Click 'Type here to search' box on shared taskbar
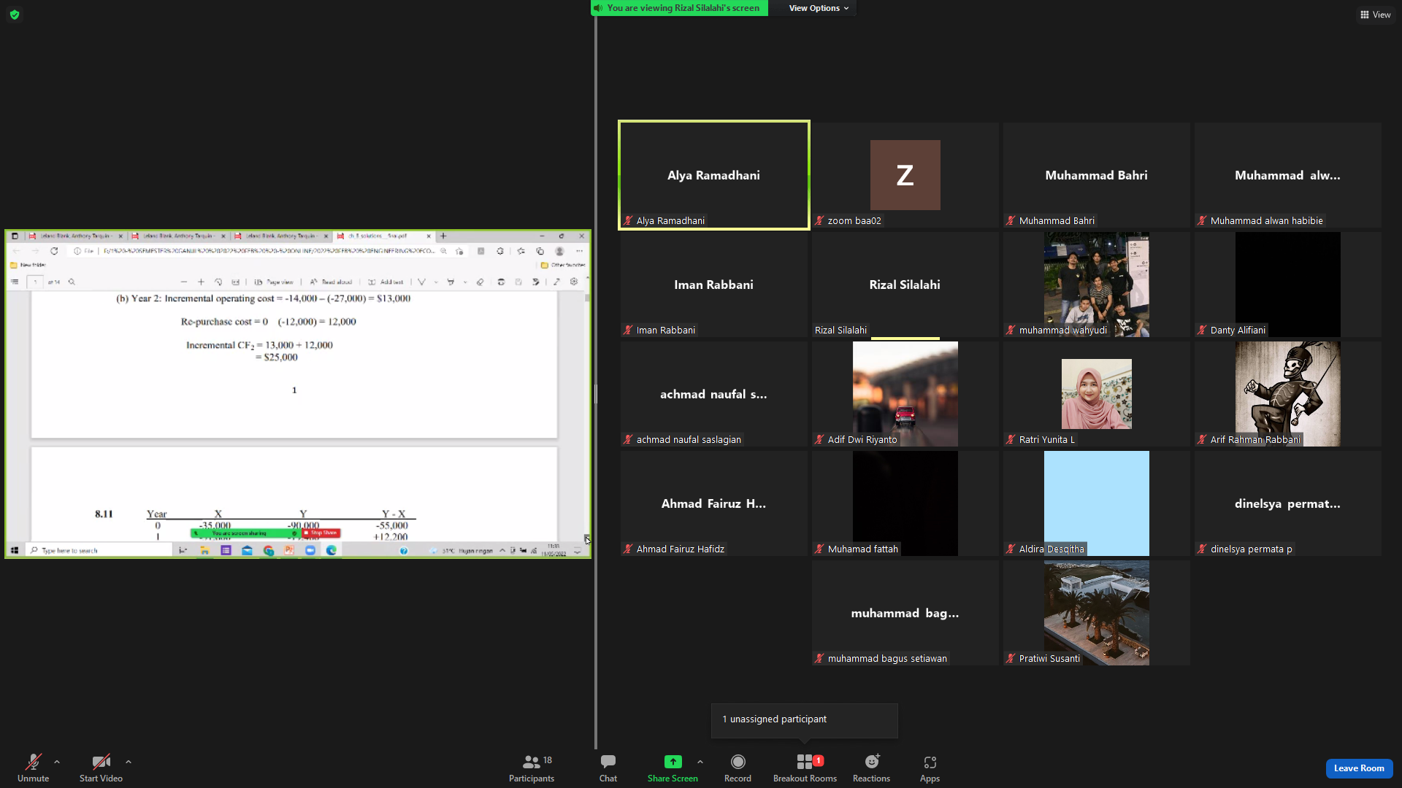 (x=99, y=551)
